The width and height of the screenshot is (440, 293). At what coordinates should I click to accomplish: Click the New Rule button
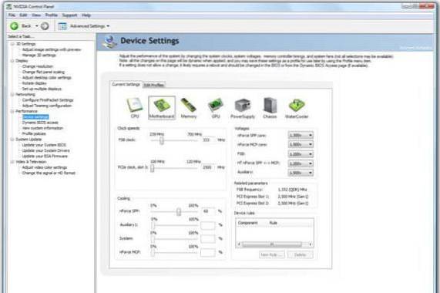tap(272, 254)
